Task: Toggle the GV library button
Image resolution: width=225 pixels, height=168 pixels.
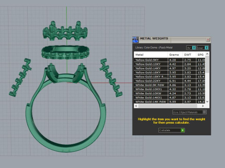Action: [x=191, y=48]
